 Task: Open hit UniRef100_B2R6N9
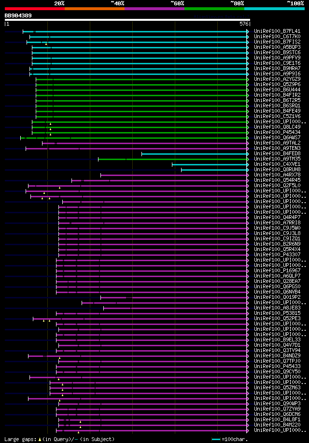pyautogui.click(x=277, y=244)
